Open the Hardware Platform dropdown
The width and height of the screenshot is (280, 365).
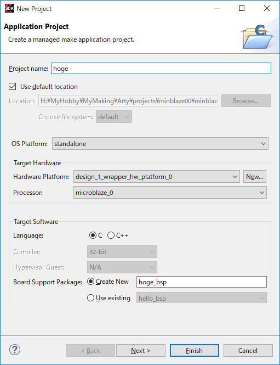(x=156, y=177)
